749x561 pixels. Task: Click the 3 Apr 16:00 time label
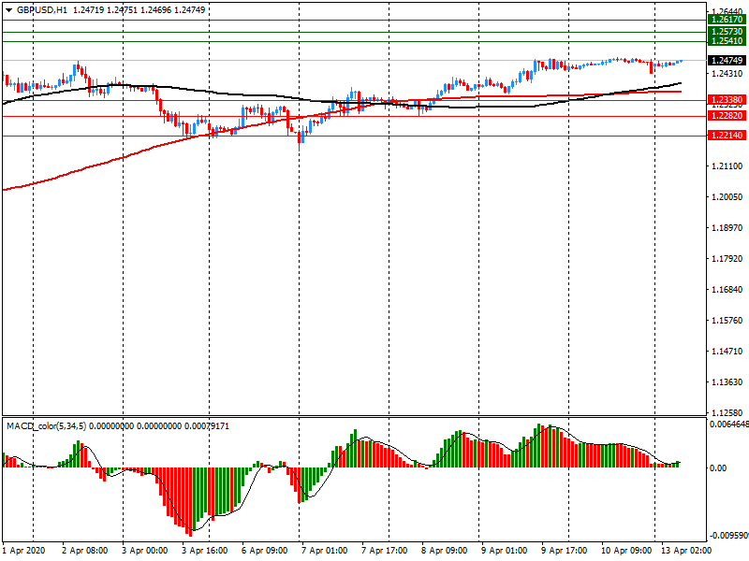[204, 551]
